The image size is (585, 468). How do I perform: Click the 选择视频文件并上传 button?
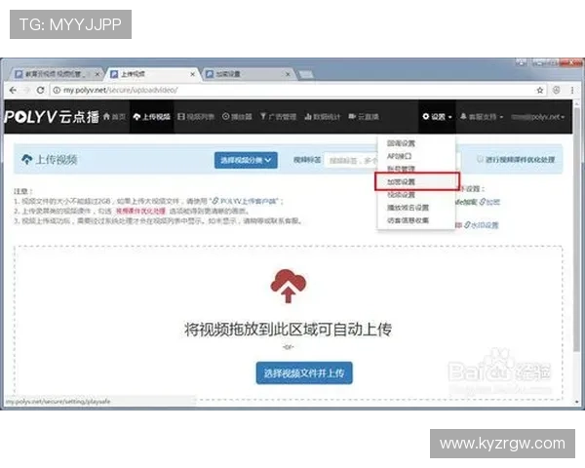[x=304, y=372]
